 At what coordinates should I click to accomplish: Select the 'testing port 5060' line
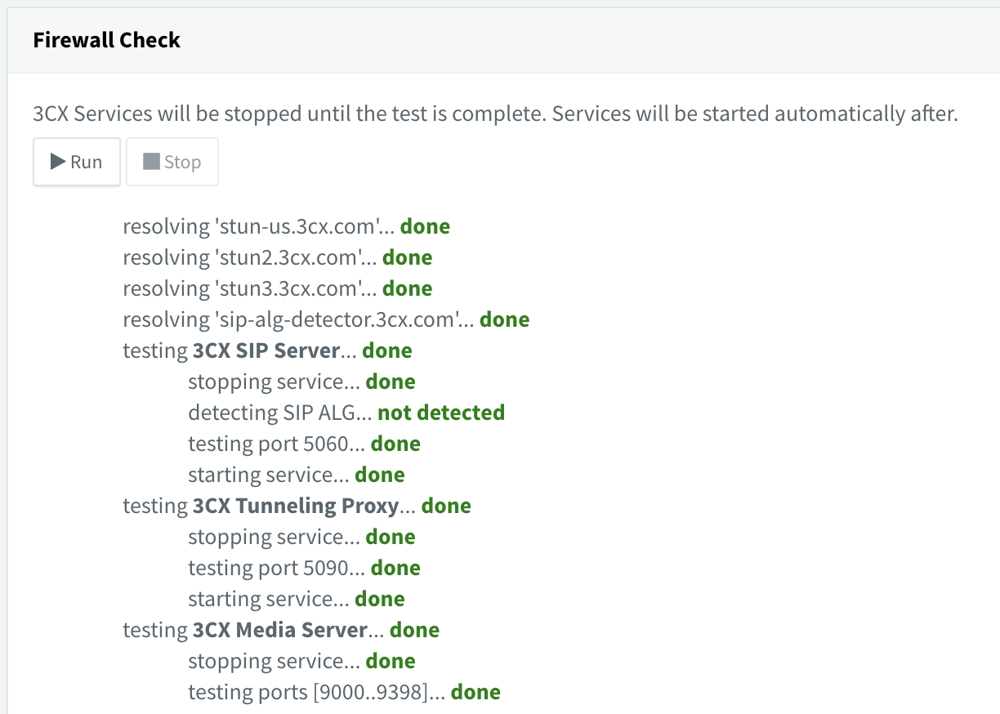(x=304, y=444)
